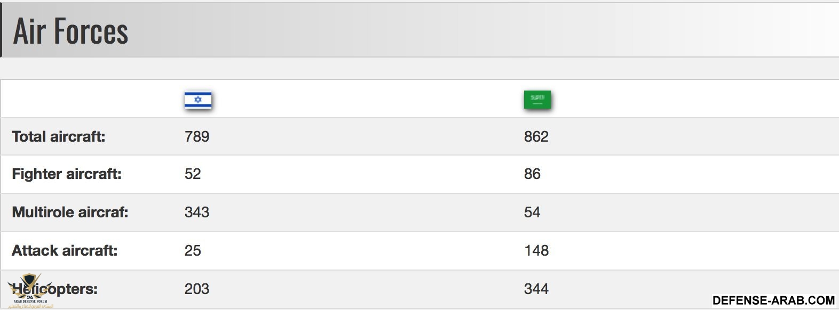Select the Multirole aircraf row label
Viewport: 839px width, 310px height.
[x=70, y=213]
